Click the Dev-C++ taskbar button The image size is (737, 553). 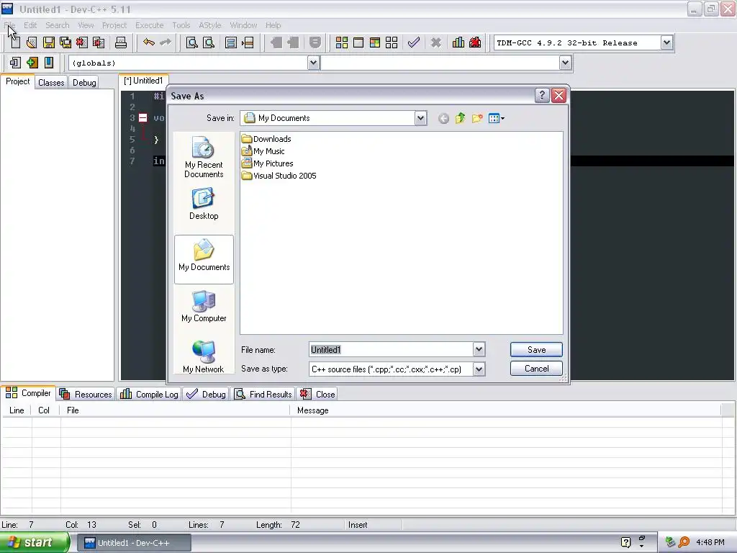pos(134,543)
